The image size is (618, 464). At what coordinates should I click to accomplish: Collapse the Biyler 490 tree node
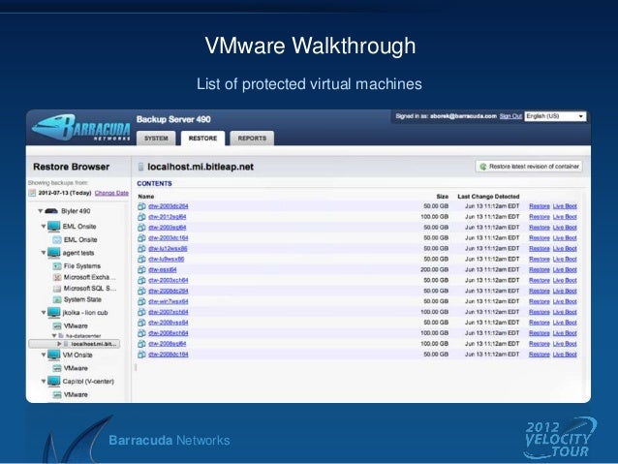(x=41, y=211)
